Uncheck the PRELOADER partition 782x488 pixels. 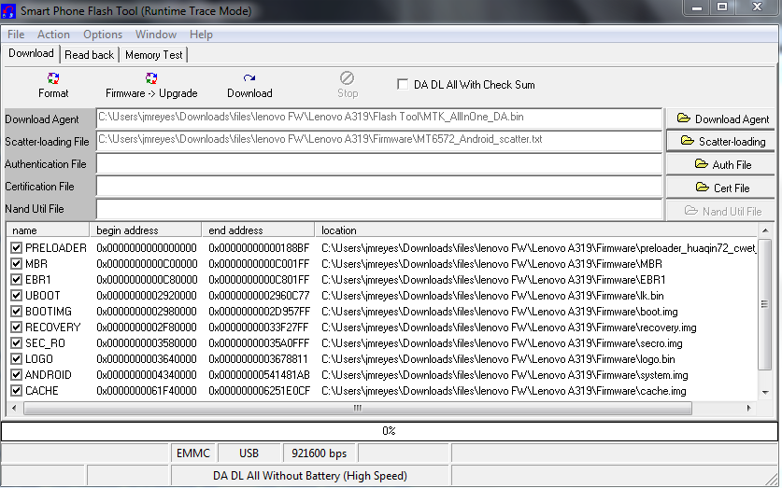coord(17,248)
